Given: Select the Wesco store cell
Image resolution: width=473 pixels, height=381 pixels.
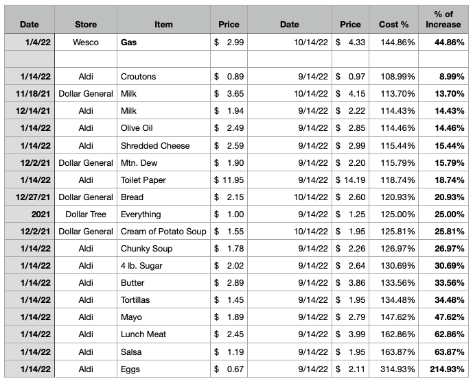Looking at the screenshot, I should coord(86,42).
